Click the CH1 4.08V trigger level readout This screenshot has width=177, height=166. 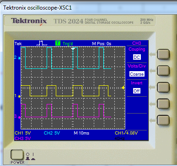point(126,133)
